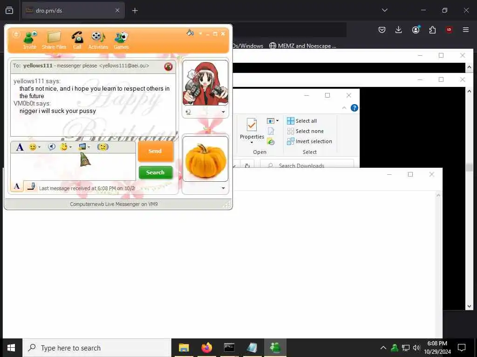The image size is (477, 357).
Task: Click Select all in Explorer ribbon
Action: [302, 121]
